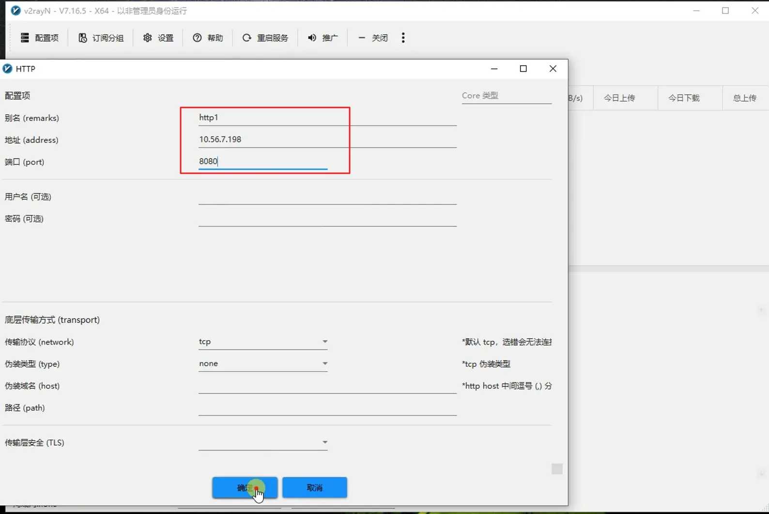The width and height of the screenshot is (769, 514).
Task: Open the three-dot overflow menu
Action: (x=403, y=38)
